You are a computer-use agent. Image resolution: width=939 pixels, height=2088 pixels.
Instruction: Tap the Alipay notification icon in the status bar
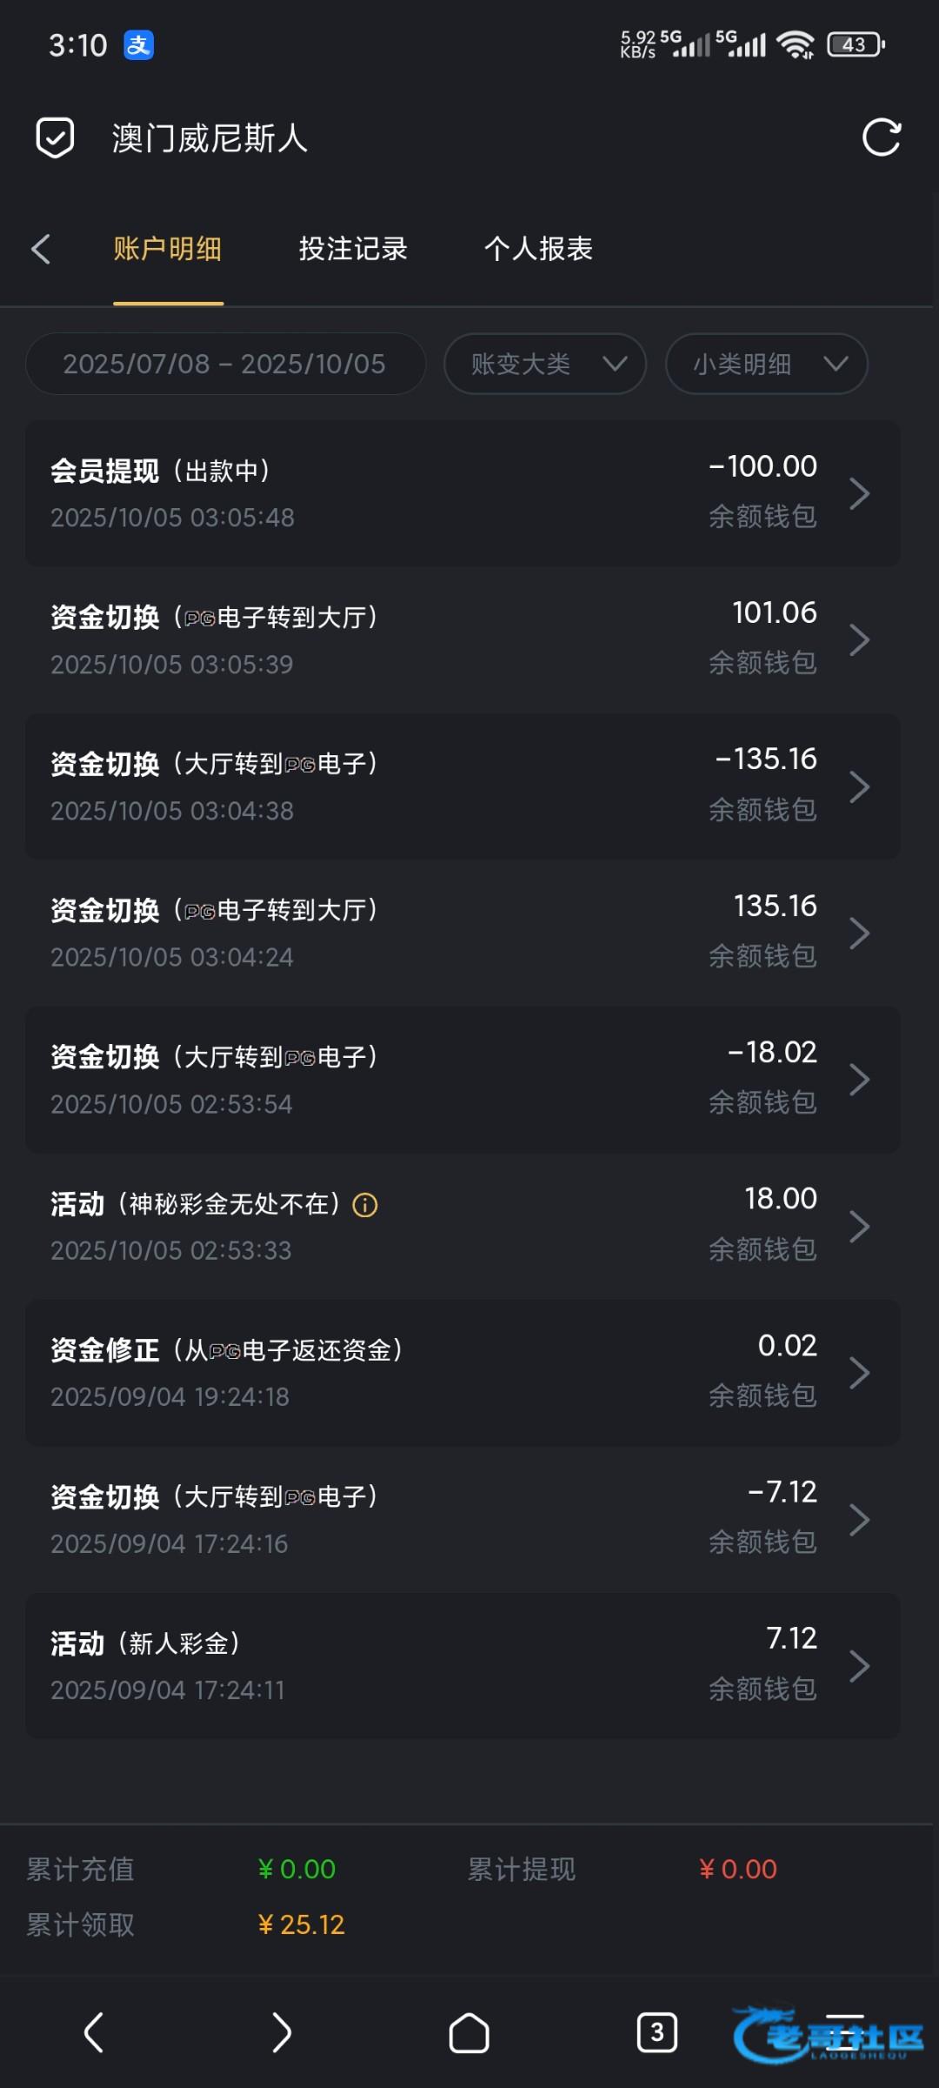[x=139, y=44]
